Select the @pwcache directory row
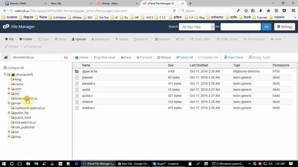The height and width of the screenshot is (167, 298). (x=183, y=71)
